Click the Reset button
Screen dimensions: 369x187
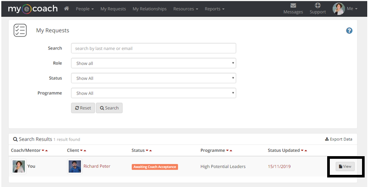(83, 108)
